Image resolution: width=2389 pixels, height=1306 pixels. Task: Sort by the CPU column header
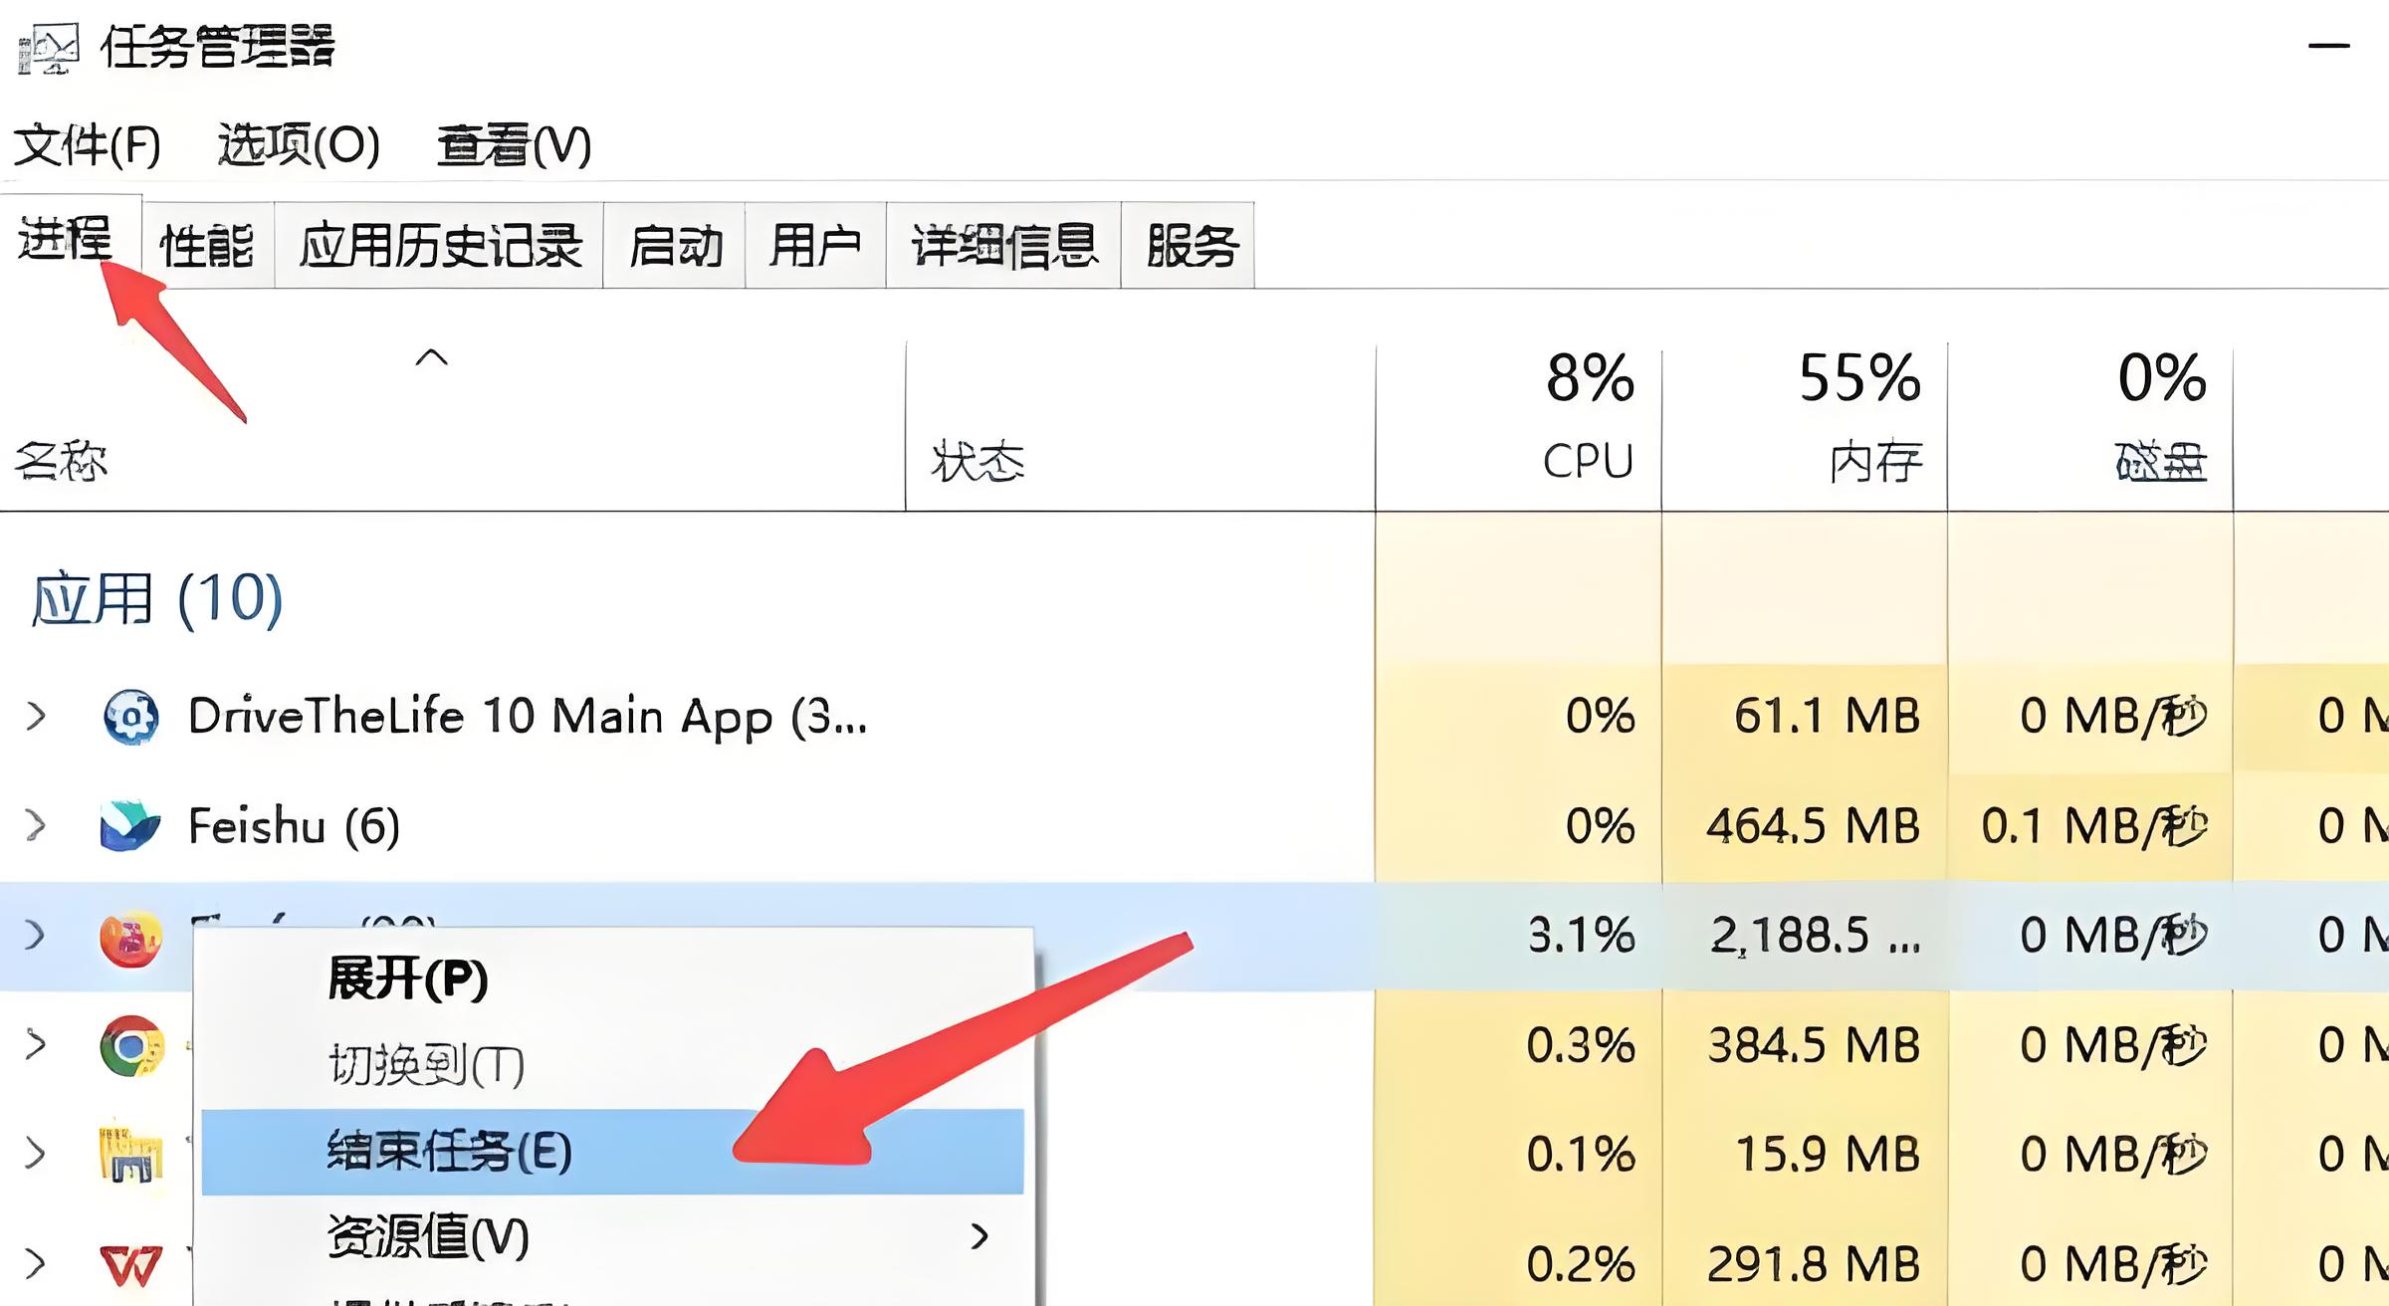click(1588, 461)
